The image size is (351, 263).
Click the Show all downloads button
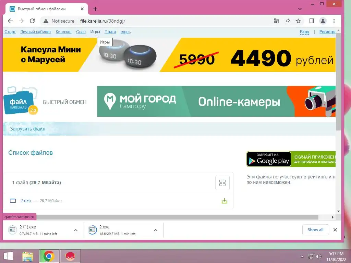click(315, 230)
